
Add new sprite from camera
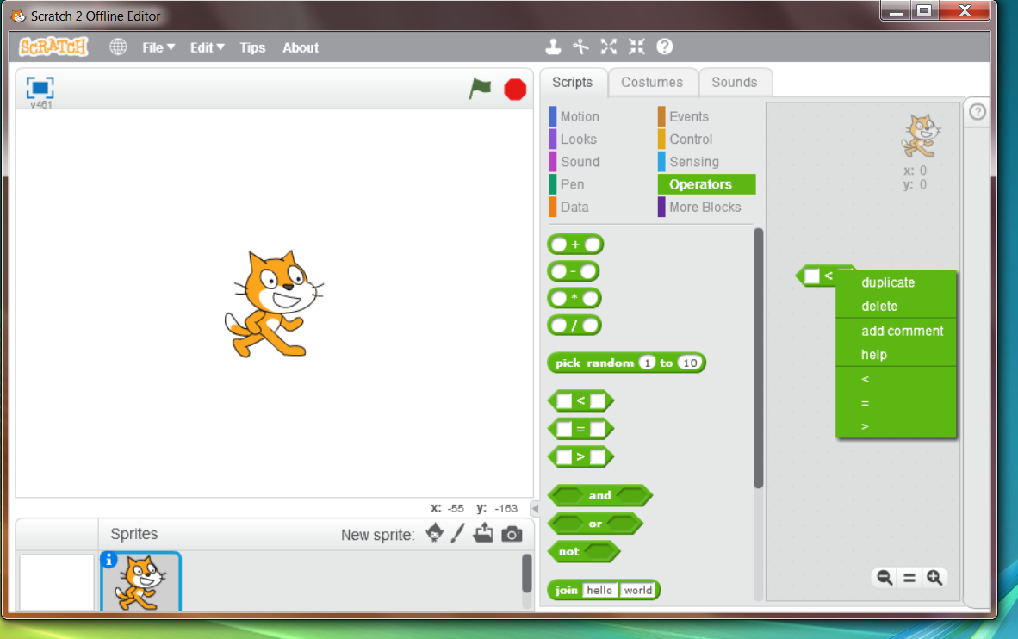coord(512,534)
